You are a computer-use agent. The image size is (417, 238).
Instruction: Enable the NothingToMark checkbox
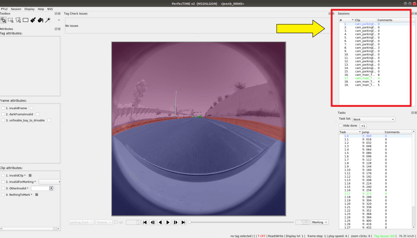(x=3, y=195)
